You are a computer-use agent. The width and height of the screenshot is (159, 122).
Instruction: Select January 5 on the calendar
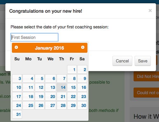pos(40,79)
